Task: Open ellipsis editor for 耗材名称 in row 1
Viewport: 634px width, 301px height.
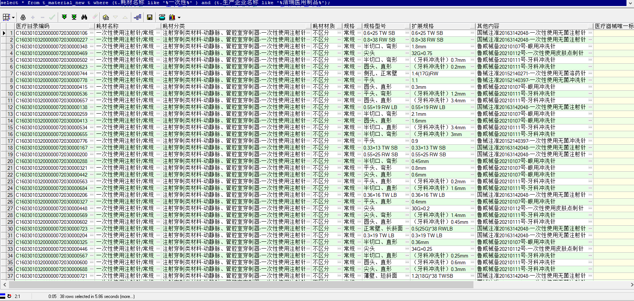Action: [x=158, y=33]
